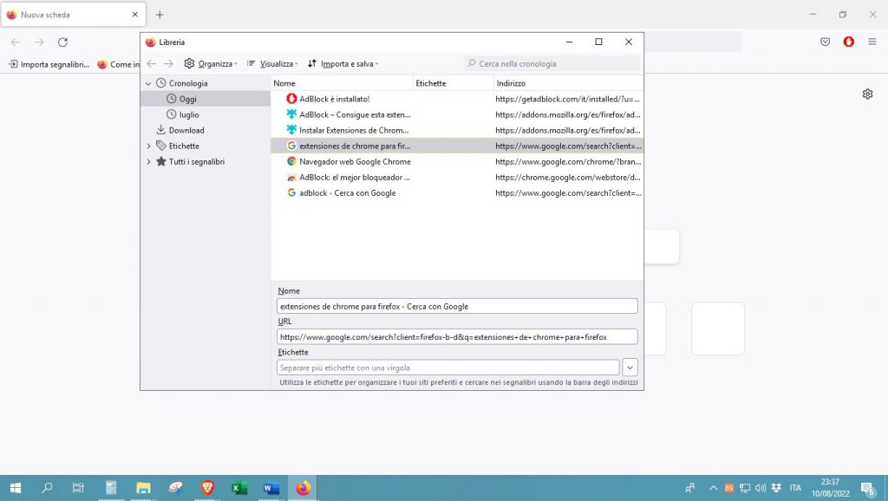The image size is (888, 501).
Task: Open Excel from the Windows taskbar
Action: pyautogui.click(x=239, y=488)
